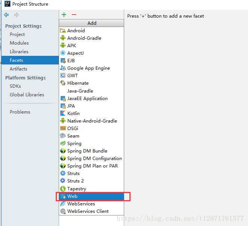Click the WebServices feather icon
The image size is (248, 226).
tap(63, 204)
